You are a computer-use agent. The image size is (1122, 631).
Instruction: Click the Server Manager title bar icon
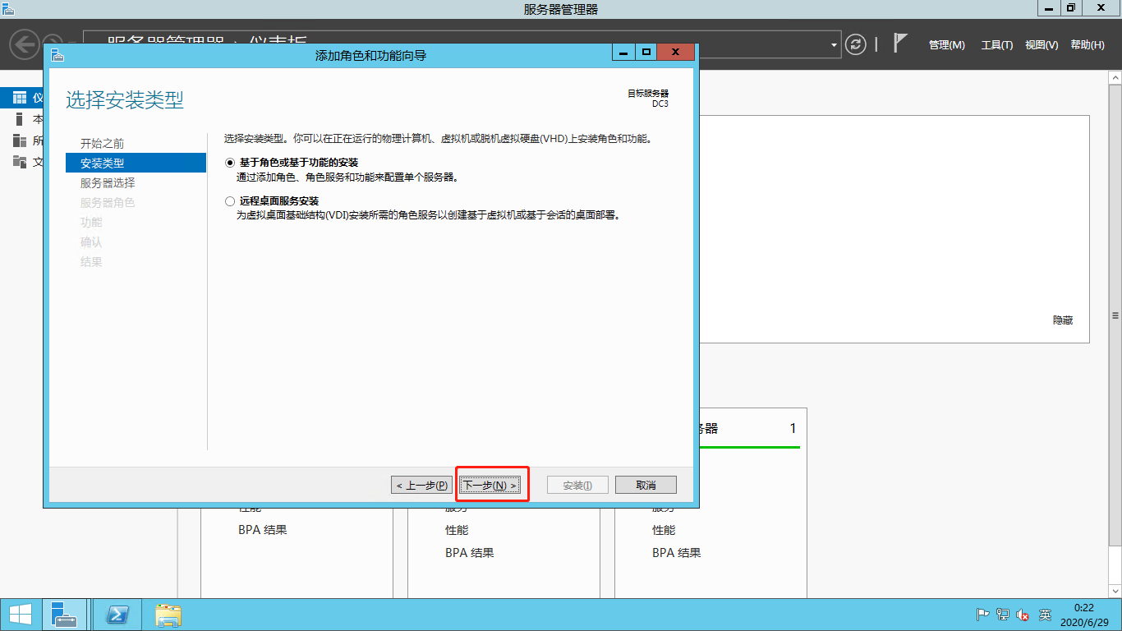point(9,9)
